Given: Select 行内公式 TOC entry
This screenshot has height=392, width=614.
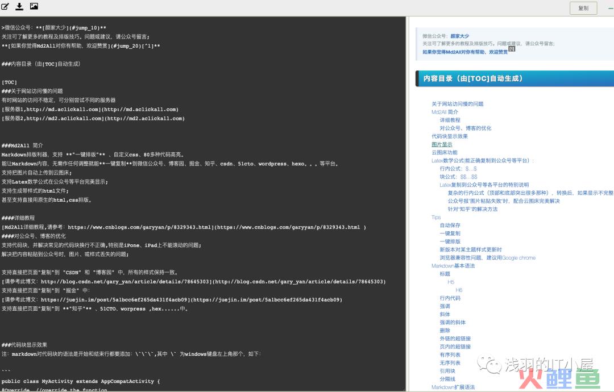Looking at the screenshot, I should coord(458,169).
